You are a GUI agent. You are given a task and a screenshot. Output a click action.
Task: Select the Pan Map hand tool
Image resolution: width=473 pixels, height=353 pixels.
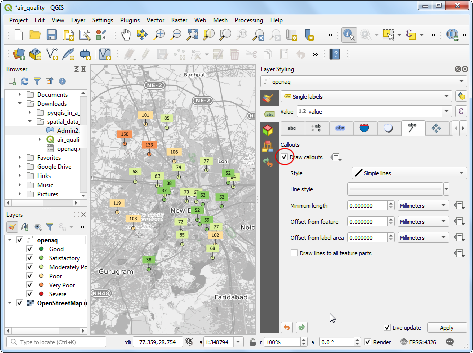click(x=126, y=35)
